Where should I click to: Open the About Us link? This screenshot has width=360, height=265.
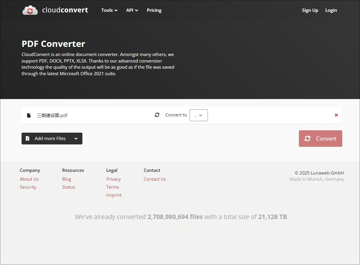29,179
